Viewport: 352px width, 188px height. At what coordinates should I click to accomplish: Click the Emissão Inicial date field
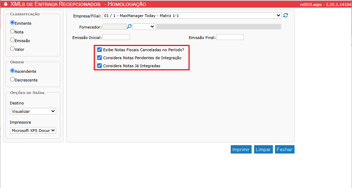pos(116,37)
